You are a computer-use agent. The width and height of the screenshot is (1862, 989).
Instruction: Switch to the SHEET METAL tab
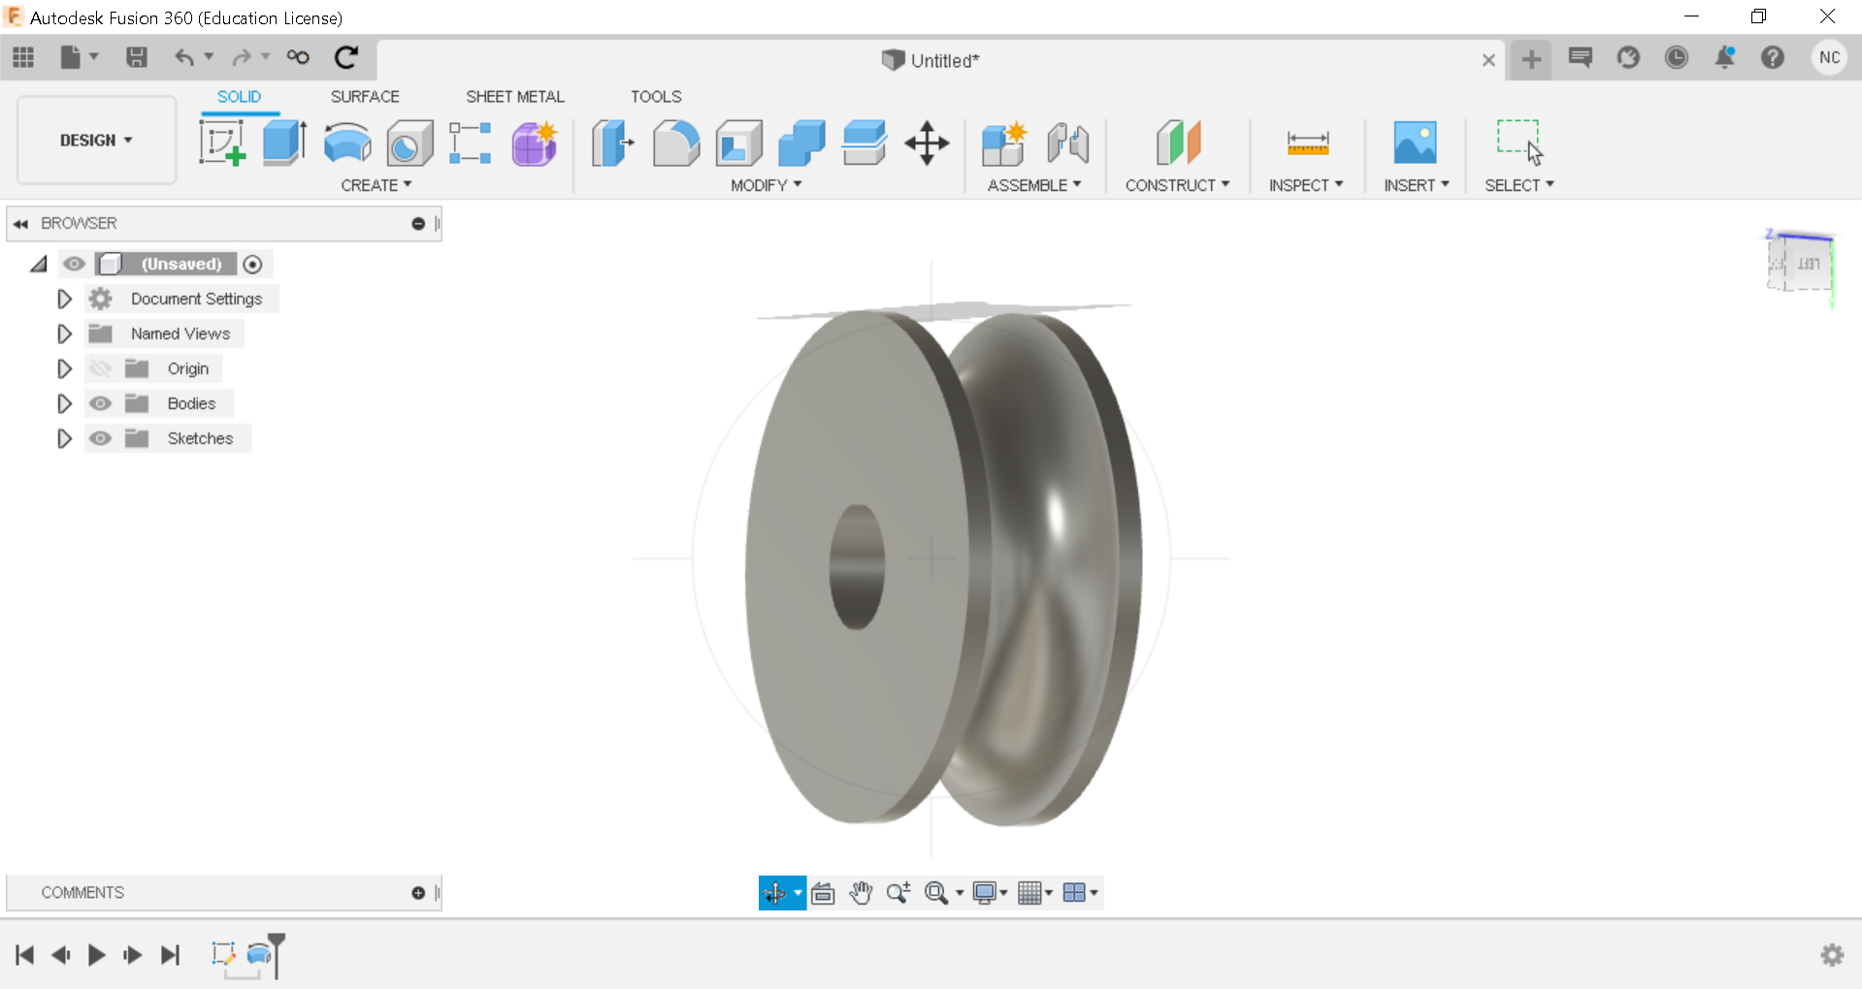click(x=514, y=96)
